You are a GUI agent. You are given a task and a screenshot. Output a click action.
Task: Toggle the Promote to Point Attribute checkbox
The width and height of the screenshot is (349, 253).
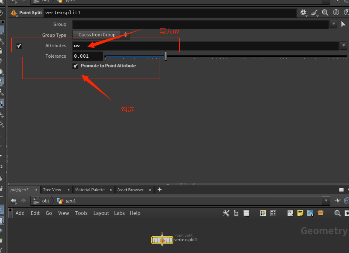coord(76,66)
